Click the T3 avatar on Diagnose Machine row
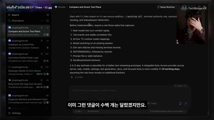 (10, 96)
